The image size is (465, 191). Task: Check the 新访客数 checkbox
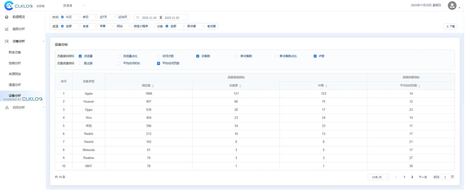[237, 56]
